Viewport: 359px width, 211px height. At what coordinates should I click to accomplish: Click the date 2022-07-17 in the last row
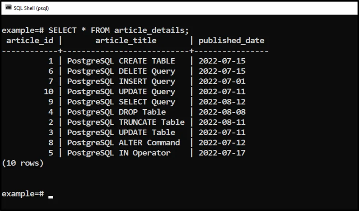coord(222,153)
